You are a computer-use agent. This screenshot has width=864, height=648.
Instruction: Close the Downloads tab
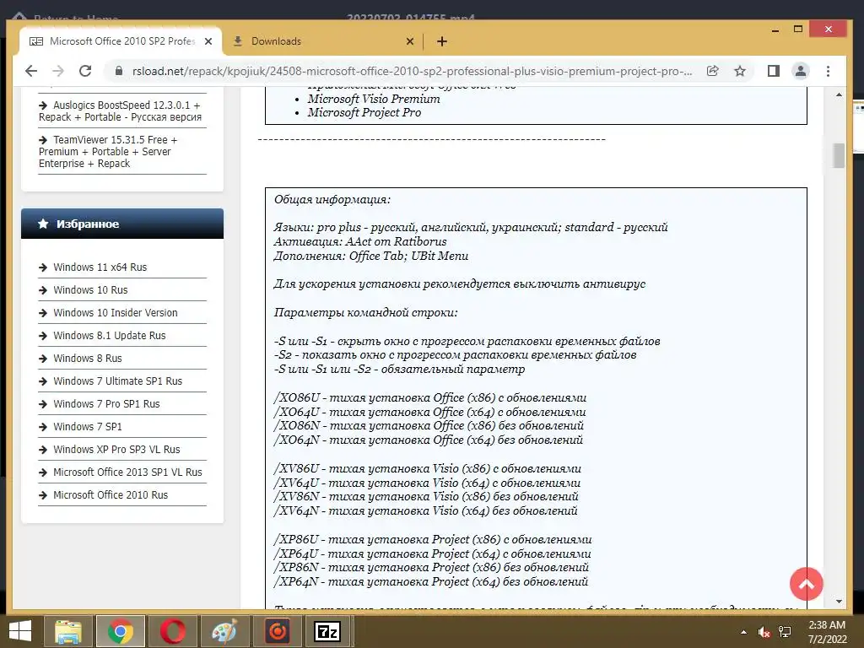point(410,41)
